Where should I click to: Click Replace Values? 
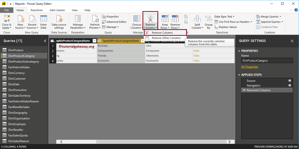point(226,27)
